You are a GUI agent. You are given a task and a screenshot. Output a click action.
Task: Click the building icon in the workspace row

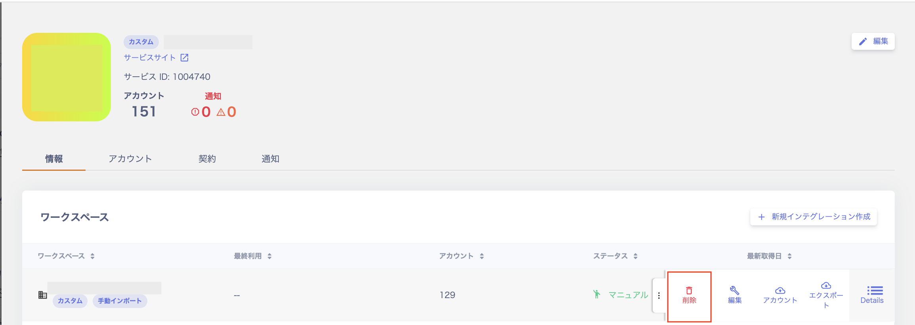[x=43, y=295]
